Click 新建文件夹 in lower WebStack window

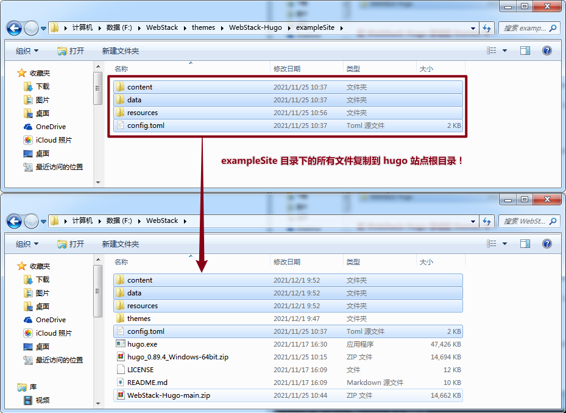(121, 244)
